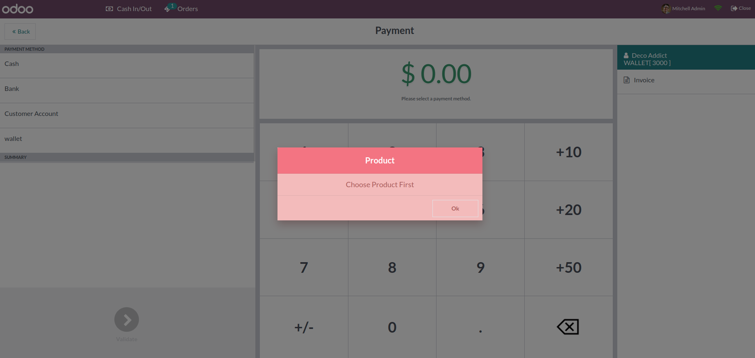This screenshot has height=358, width=755.
Task: Add +50 on the numpad
Action: (569, 267)
